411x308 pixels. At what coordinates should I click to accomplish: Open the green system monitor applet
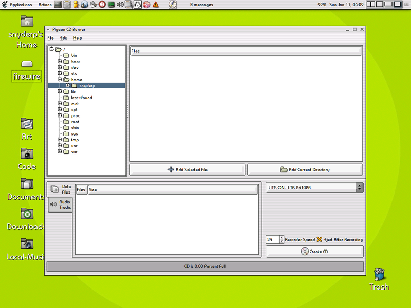point(111,5)
